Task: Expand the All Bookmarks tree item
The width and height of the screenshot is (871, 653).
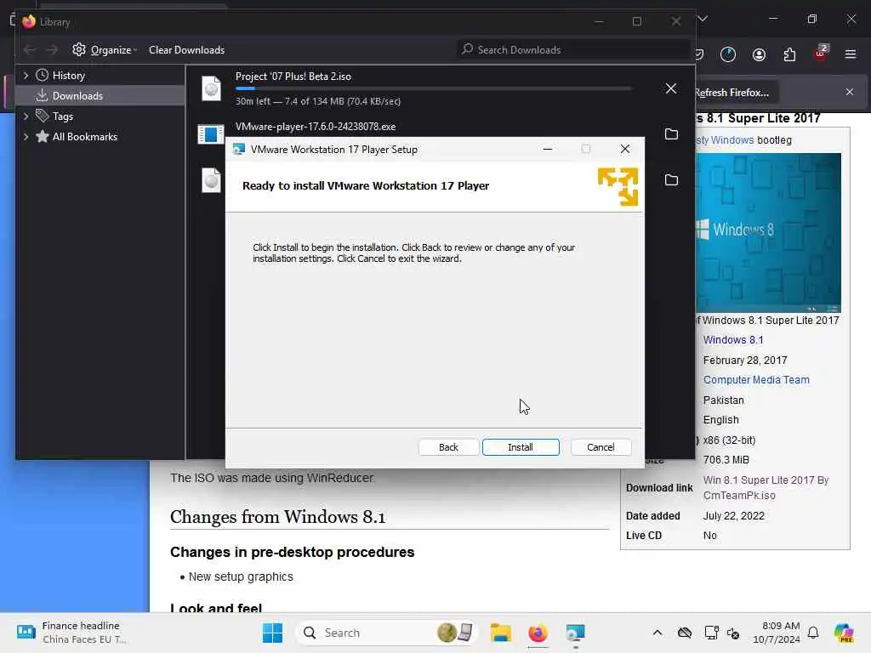Action: click(26, 137)
